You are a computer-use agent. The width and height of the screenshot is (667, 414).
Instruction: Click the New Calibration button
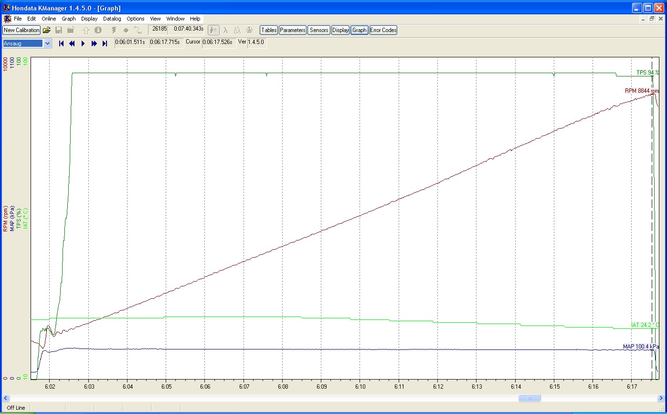pyautogui.click(x=21, y=30)
